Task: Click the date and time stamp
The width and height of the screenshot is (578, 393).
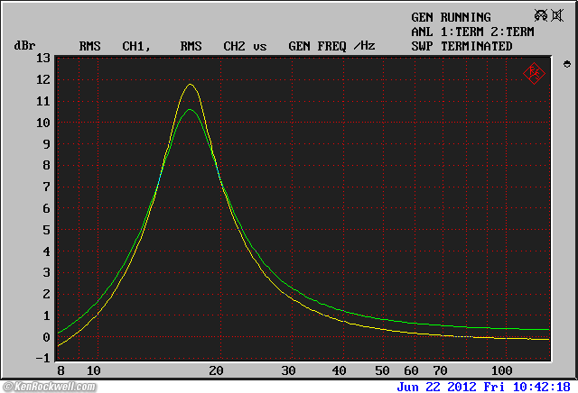Action: pos(486,386)
